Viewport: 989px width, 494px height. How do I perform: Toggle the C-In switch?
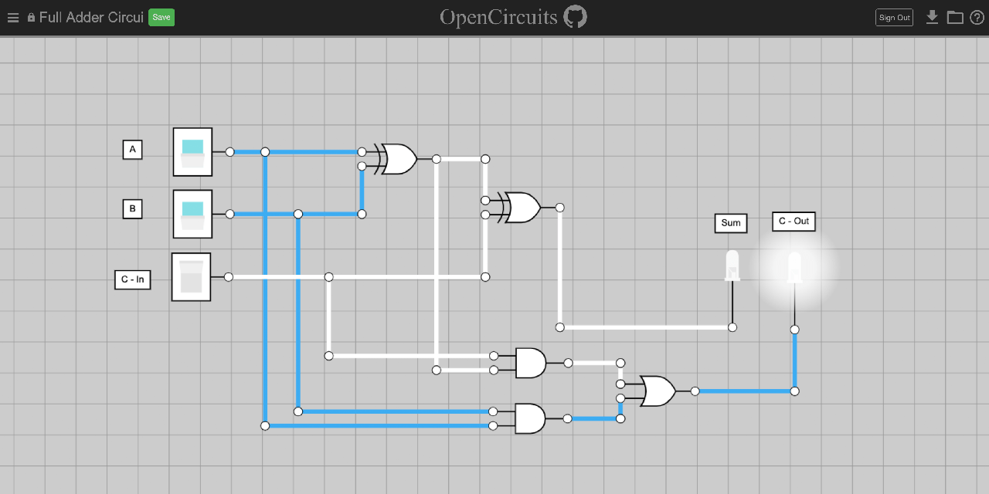tap(190, 277)
